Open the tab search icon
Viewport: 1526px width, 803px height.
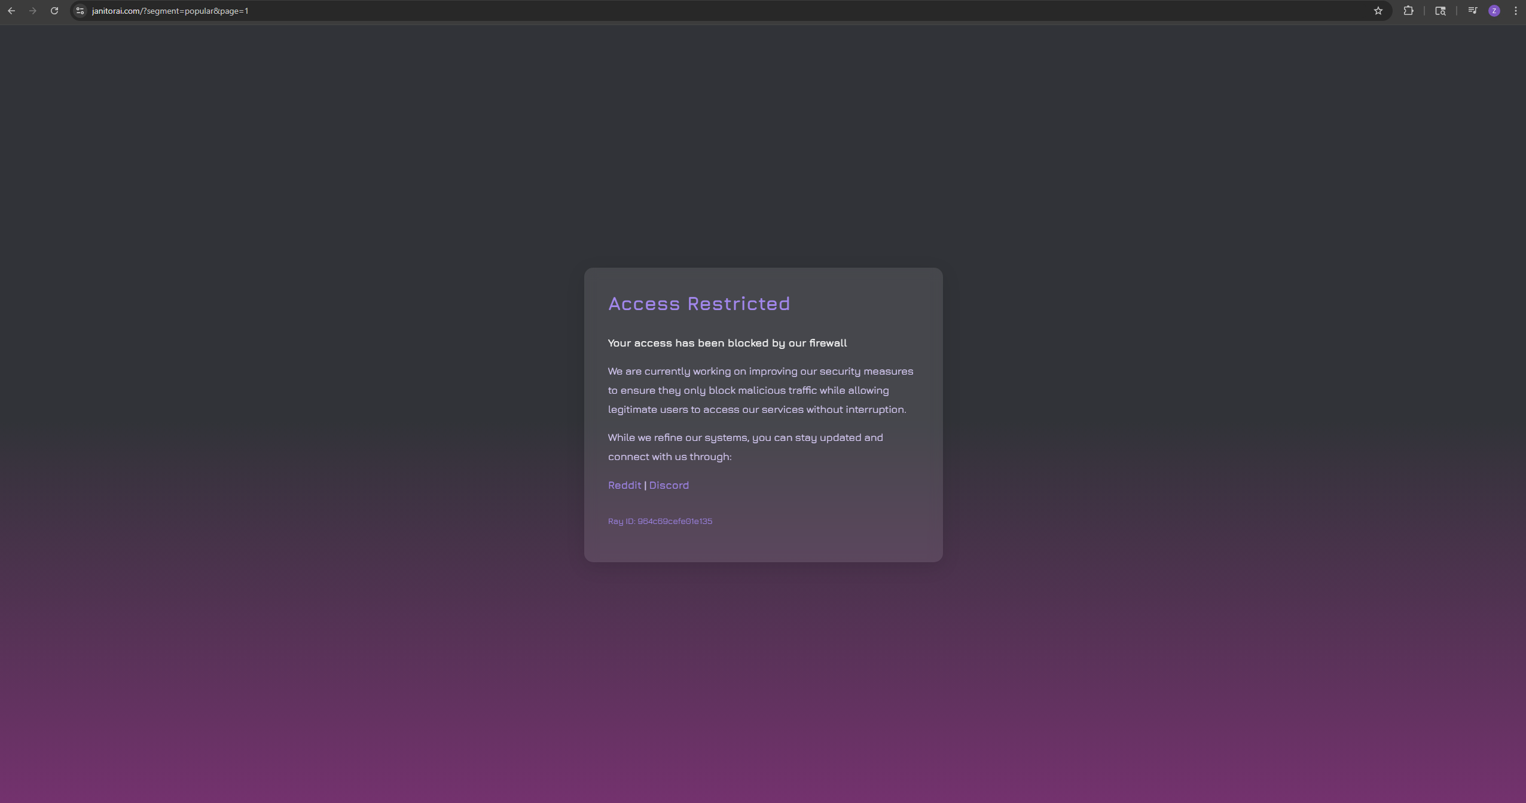click(1440, 11)
